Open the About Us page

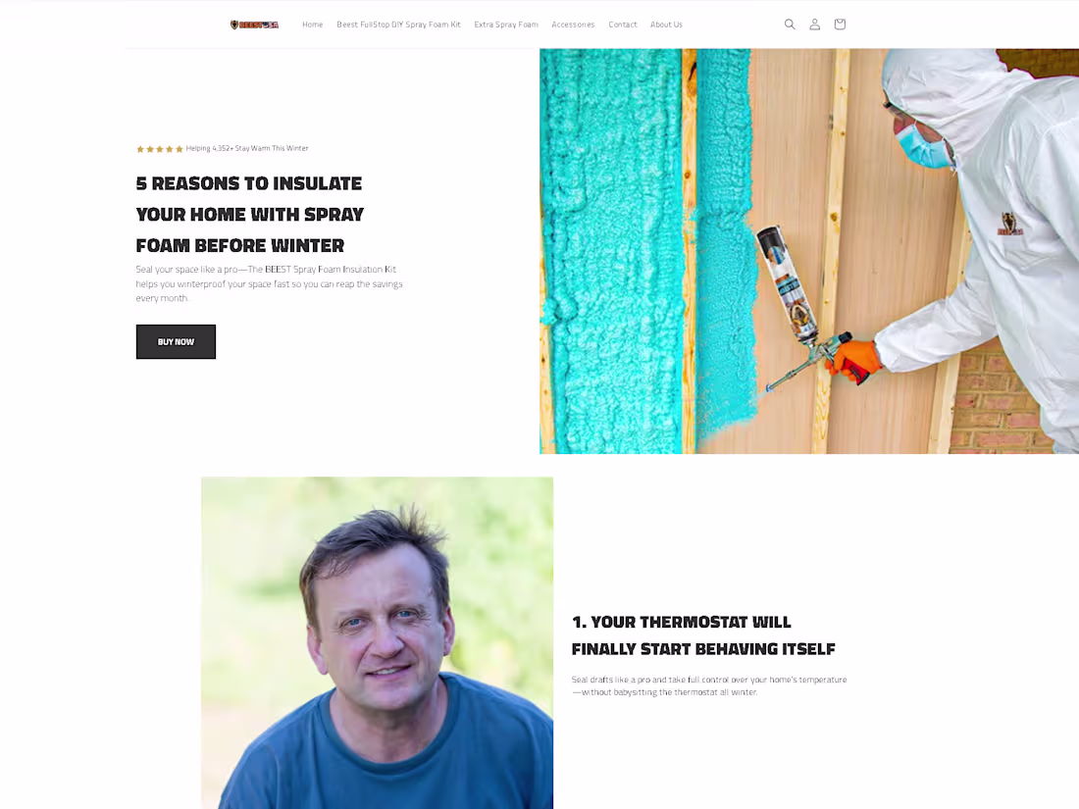pos(666,25)
